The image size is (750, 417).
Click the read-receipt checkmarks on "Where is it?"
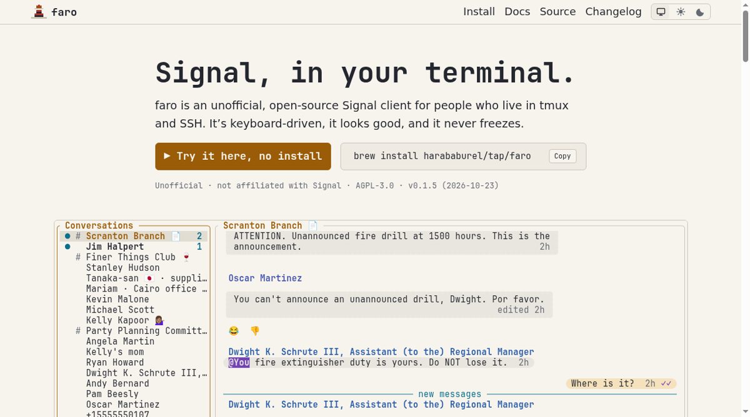[666, 383]
